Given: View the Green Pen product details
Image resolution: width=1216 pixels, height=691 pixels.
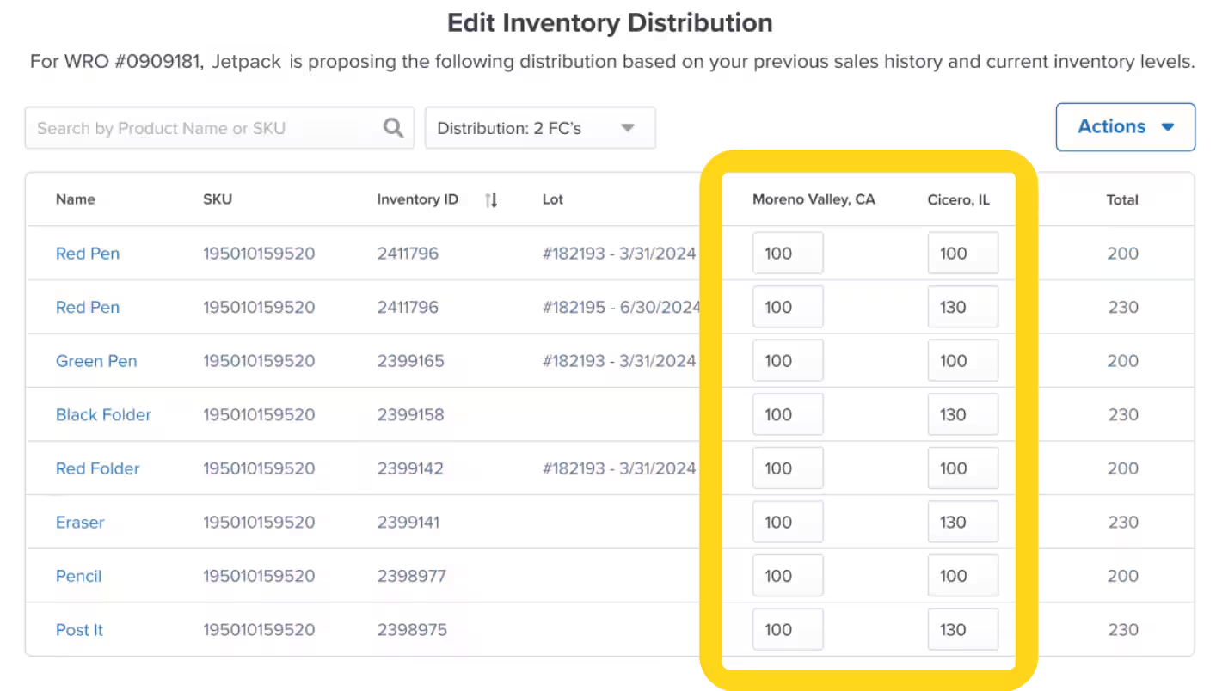Looking at the screenshot, I should click(96, 361).
